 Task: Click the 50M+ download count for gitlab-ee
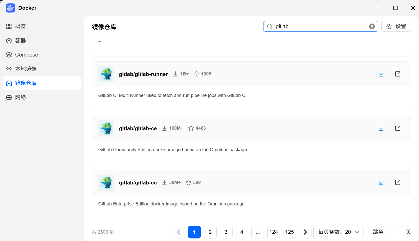click(171, 182)
